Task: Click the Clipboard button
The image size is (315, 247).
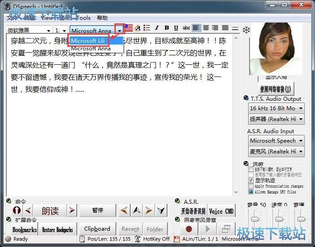Action: click(97, 229)
